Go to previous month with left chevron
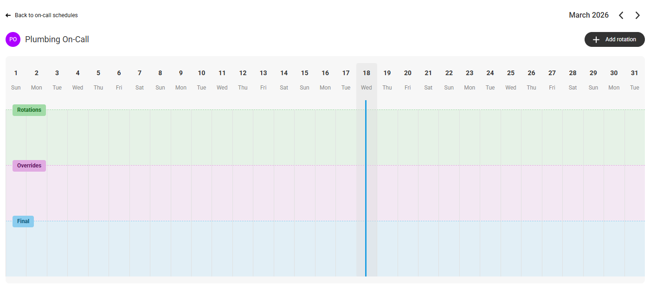The height and width of the screenshot is (289, 650). (x=621, y=15)
